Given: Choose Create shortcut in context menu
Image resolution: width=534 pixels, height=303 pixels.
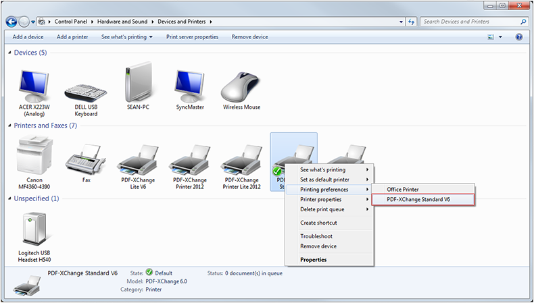Looking at the screenshot, I should coord(329,223).
